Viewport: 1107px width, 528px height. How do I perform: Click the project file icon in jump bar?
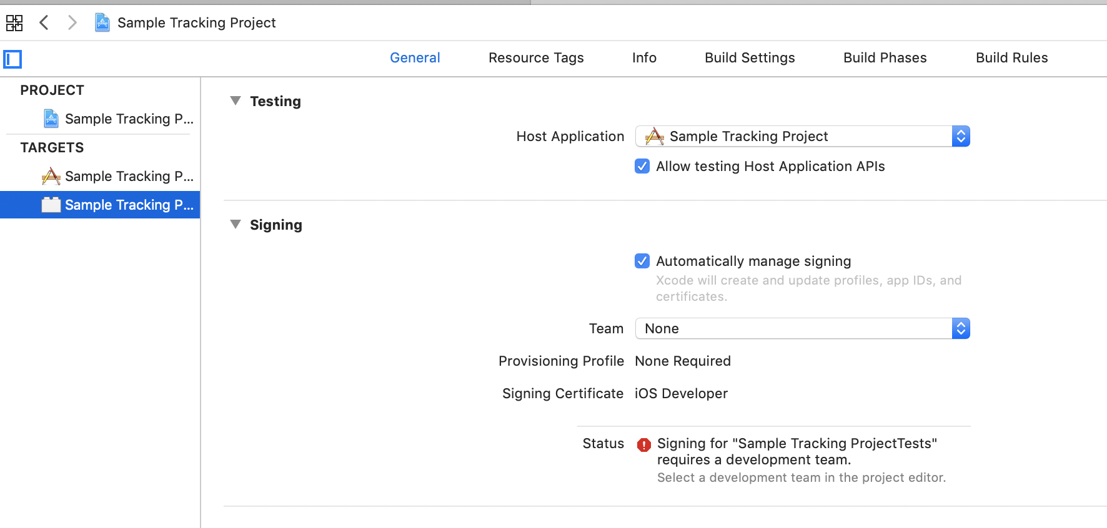click(102, 23)
